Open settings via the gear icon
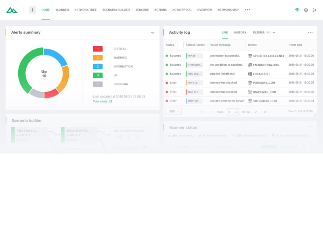Viewport: 323px width, 228px height. click(x=306, y=10)
